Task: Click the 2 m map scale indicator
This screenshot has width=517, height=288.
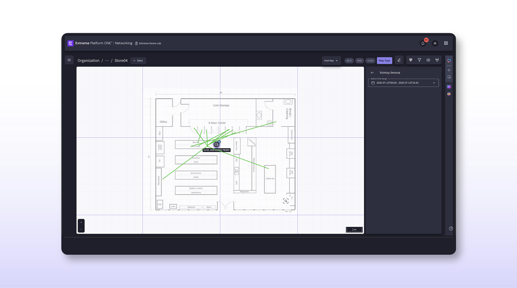Action: [354, 230]
